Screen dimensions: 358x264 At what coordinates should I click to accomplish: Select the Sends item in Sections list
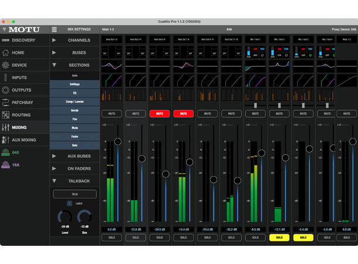tap(75, 110)
